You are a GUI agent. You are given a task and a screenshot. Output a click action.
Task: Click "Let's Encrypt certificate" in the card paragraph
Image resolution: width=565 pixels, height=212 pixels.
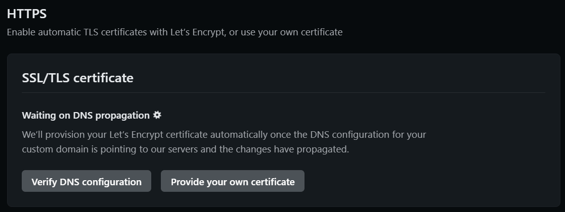click(x=158, y=135)
